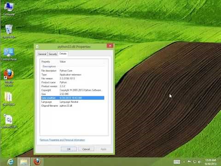Select the Copyright row

tap(72, 90)
